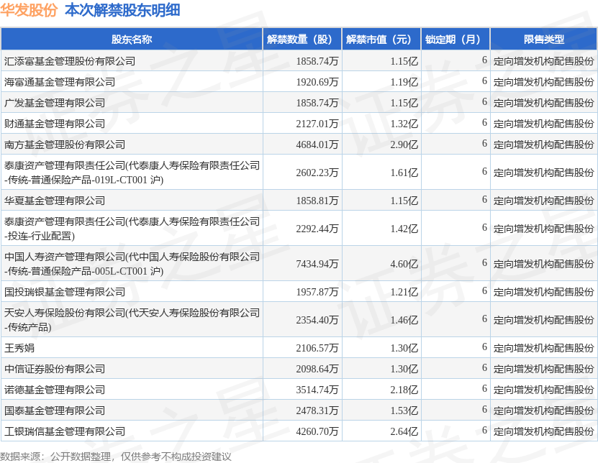The width and height of the screenshot is (598, 463).
Task: Click the market value 2.18亿
Action: point(404,390)
